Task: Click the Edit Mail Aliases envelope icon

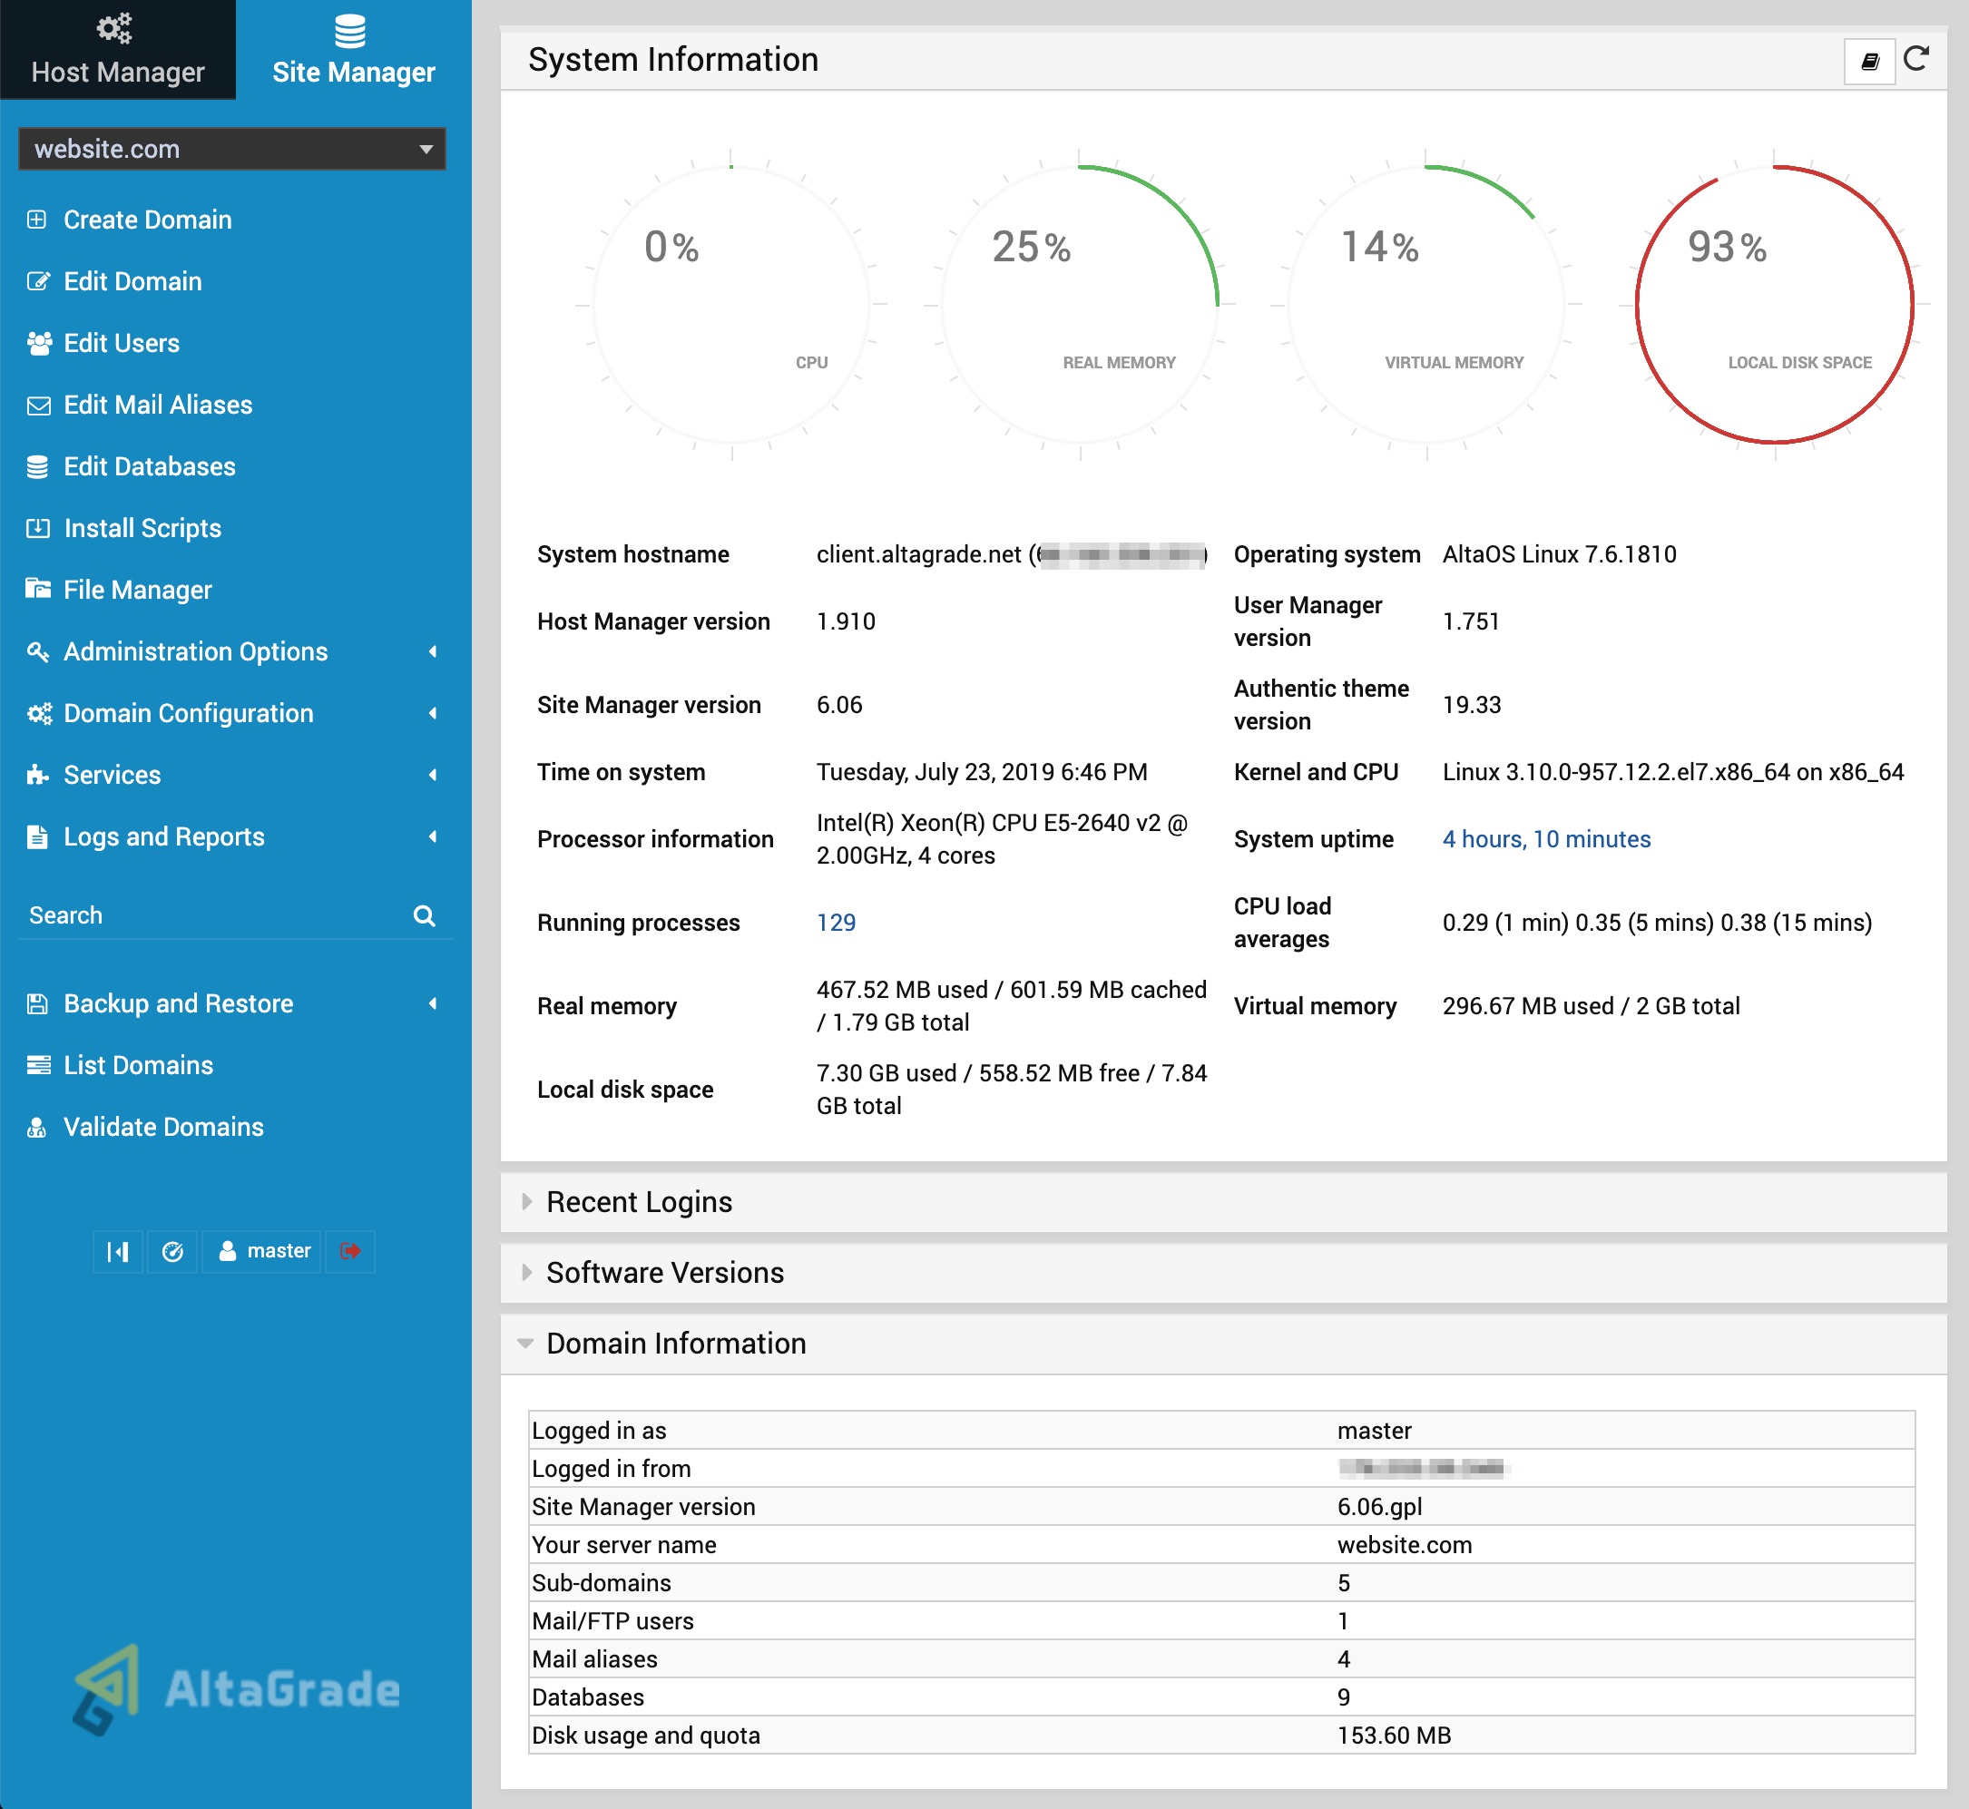Action: (x=38, y=406)
